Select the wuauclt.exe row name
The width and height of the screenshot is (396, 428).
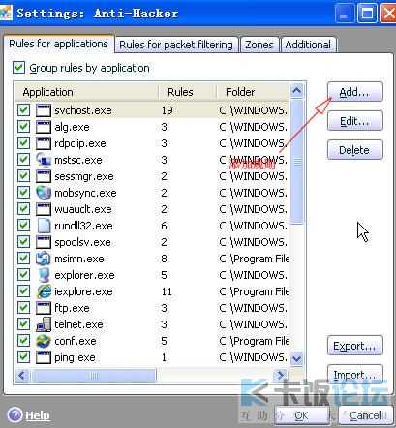coord(83,209)
